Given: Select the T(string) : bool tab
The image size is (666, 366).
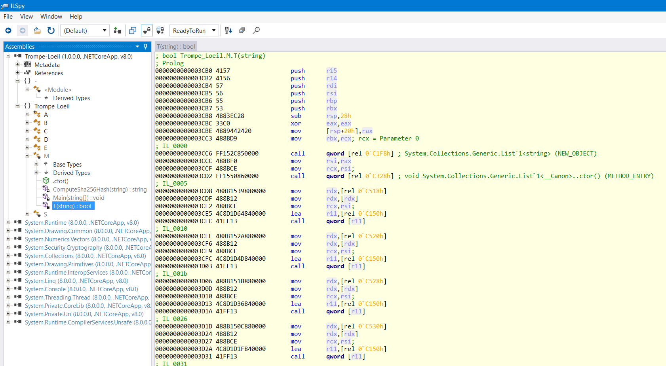Looking at the screenshot, I should pos(176,47).
